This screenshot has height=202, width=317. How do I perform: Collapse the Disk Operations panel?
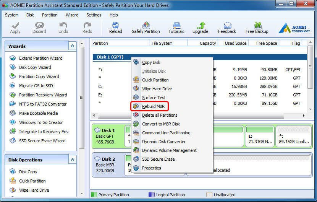coord(73,160)
